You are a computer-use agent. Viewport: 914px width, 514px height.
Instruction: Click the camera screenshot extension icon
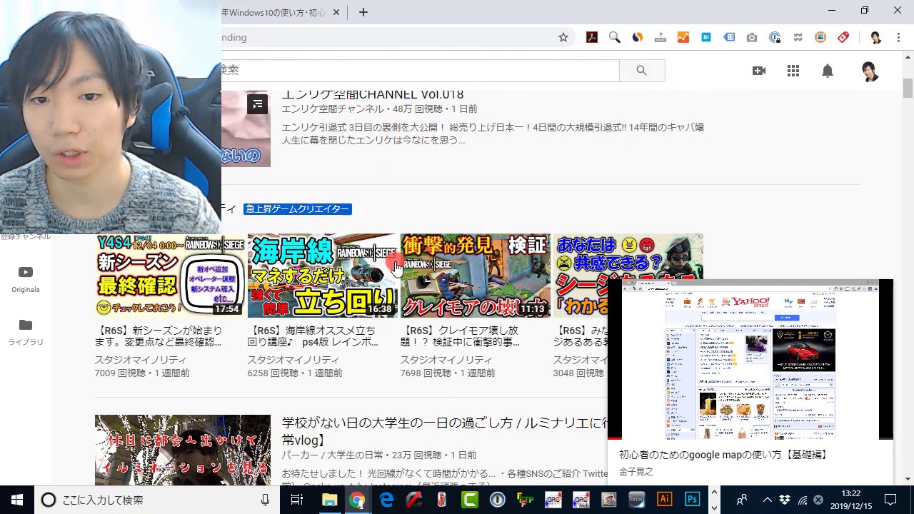[x=752, y=37]
